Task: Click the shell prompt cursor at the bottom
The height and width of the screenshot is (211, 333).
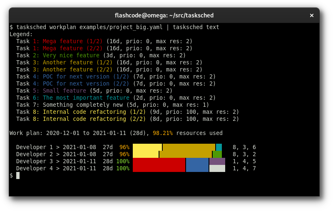Action: (x=18, y=175)
